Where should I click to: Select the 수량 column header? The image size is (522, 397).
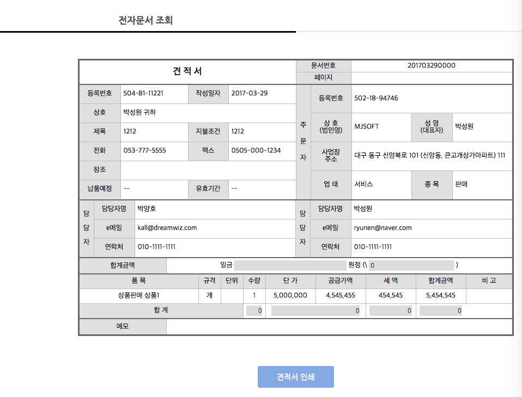254,281
